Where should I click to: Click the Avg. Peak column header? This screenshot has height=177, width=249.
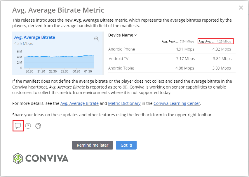pyautogui.click(x=178, y=41)
